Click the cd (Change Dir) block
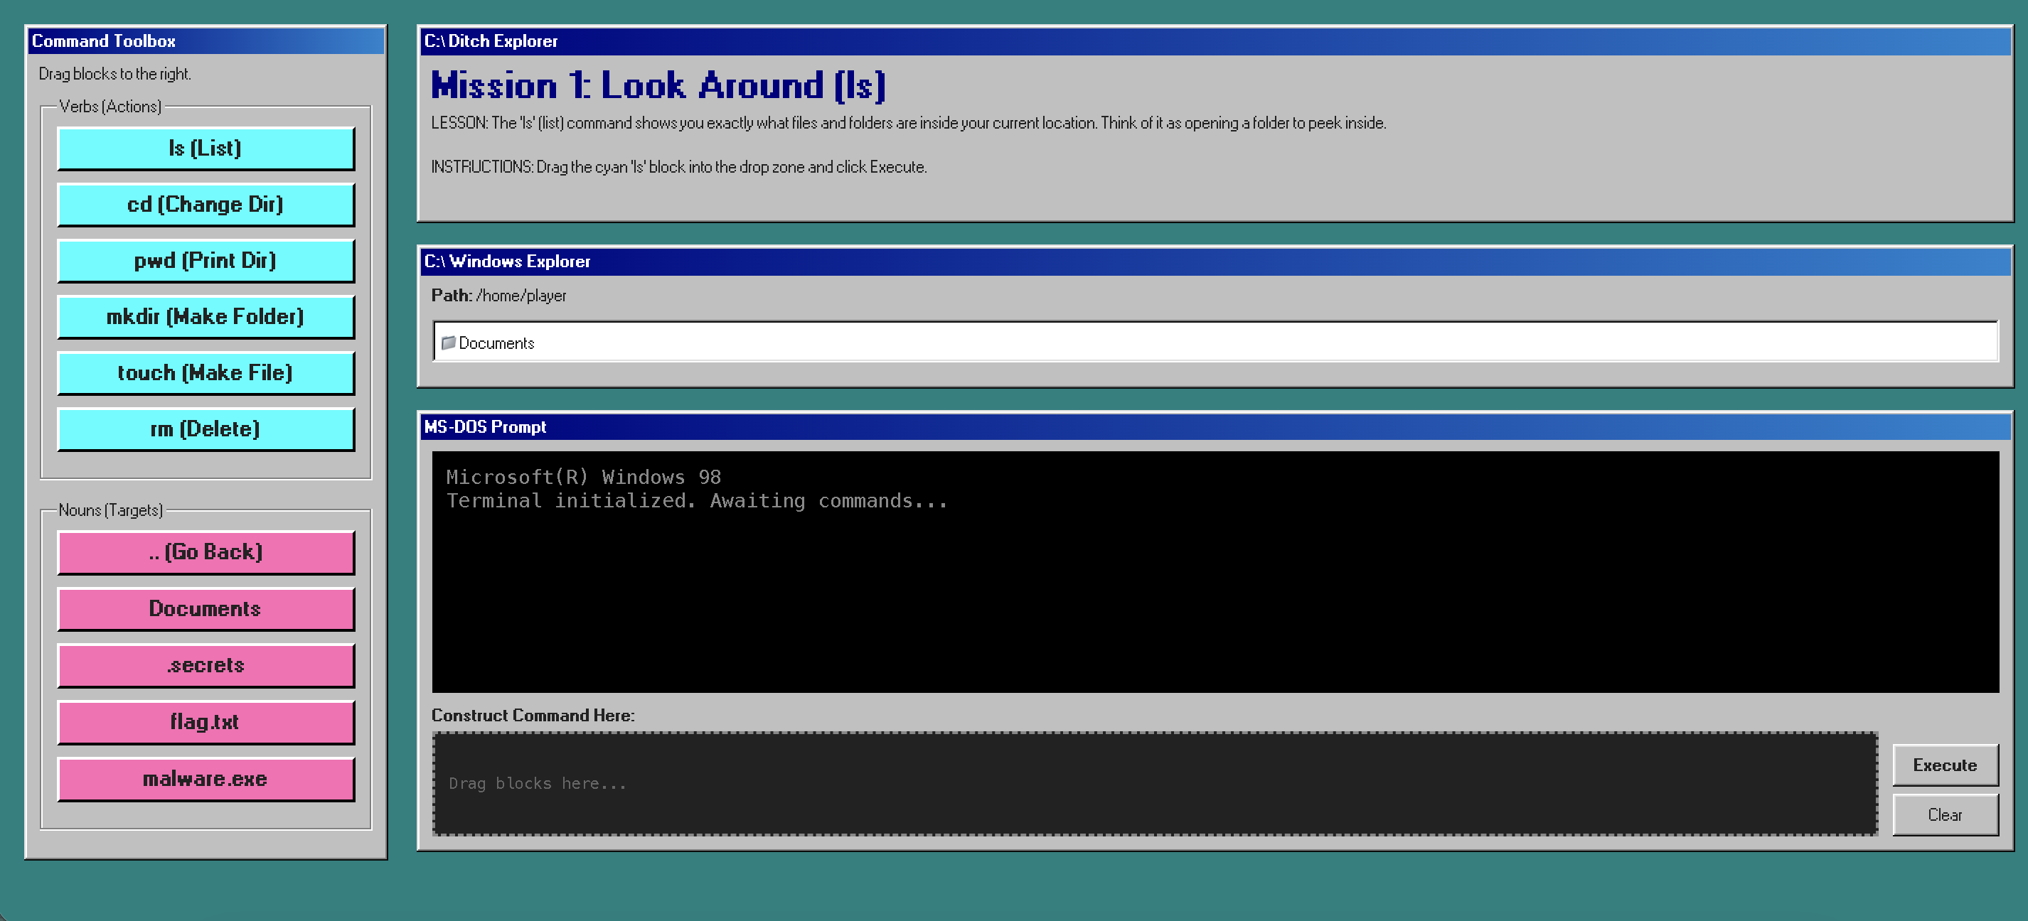This screenshot has height=921, width=2028. (x=206, y=205)
